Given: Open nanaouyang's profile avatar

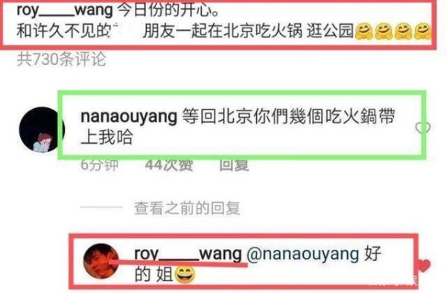Looking at the screenshot, I should point(40,129).
